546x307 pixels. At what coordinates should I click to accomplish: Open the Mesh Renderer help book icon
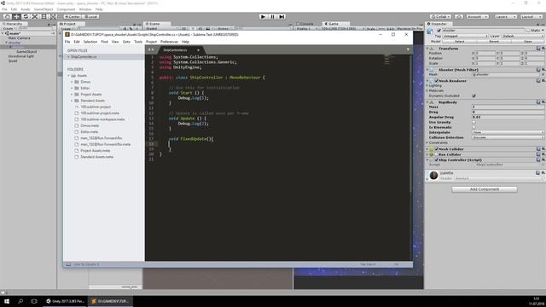[x=538, y=80]
